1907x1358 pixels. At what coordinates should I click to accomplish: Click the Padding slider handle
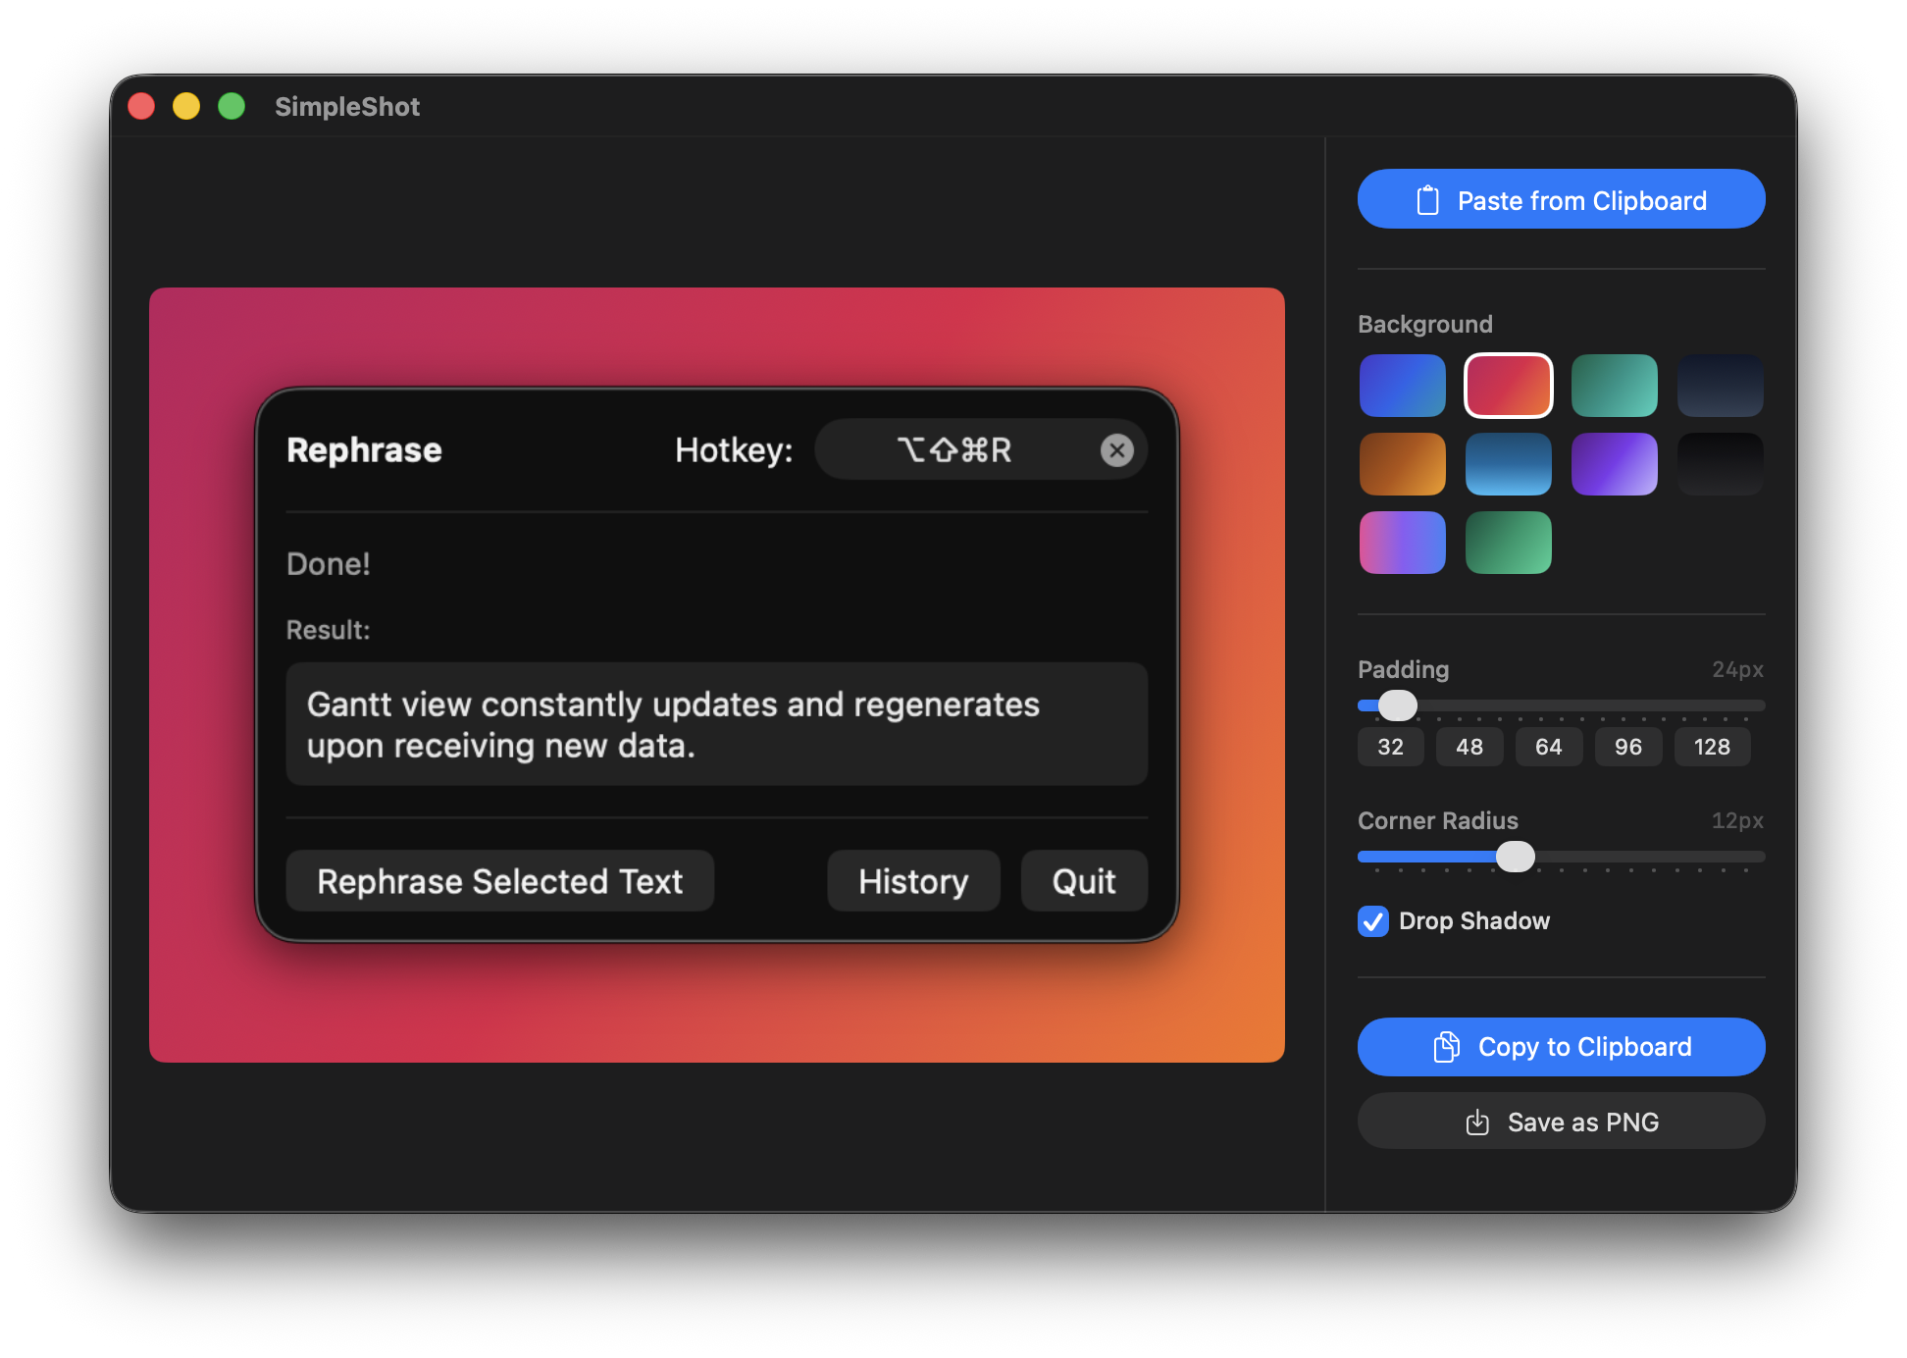coord(1397,705)
